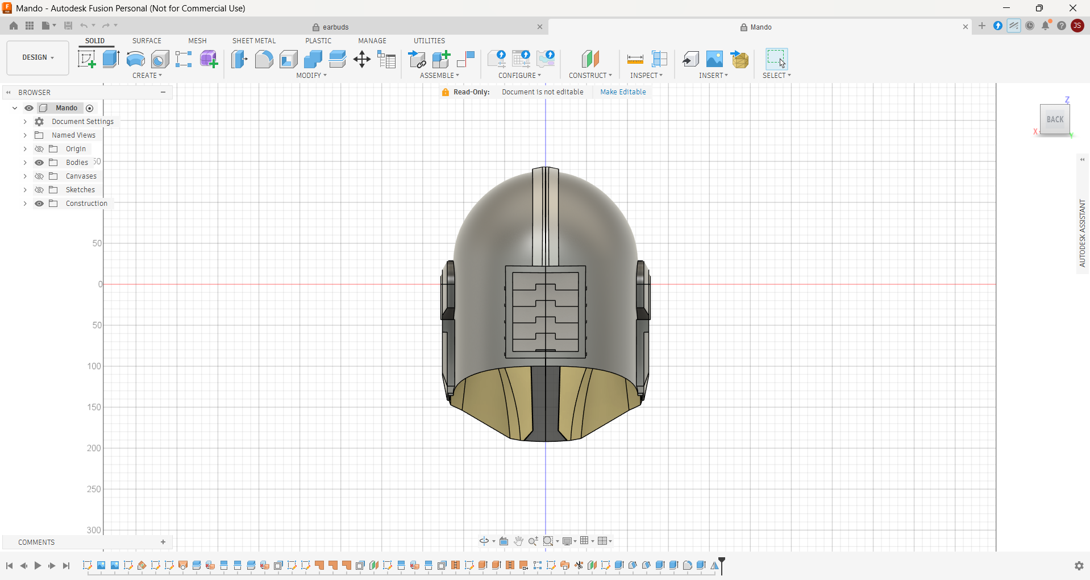Show the Origin folder
This screenshot has width=1090, height=580.
39,149
